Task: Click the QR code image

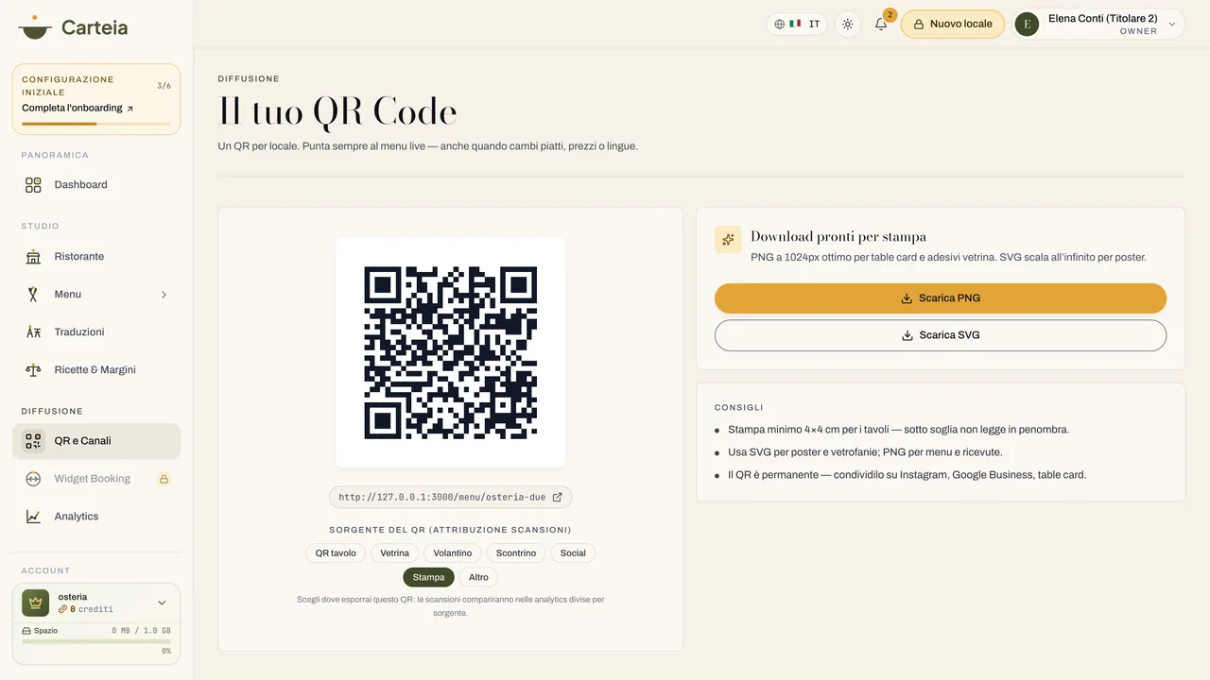Action: tap(451, 352)
